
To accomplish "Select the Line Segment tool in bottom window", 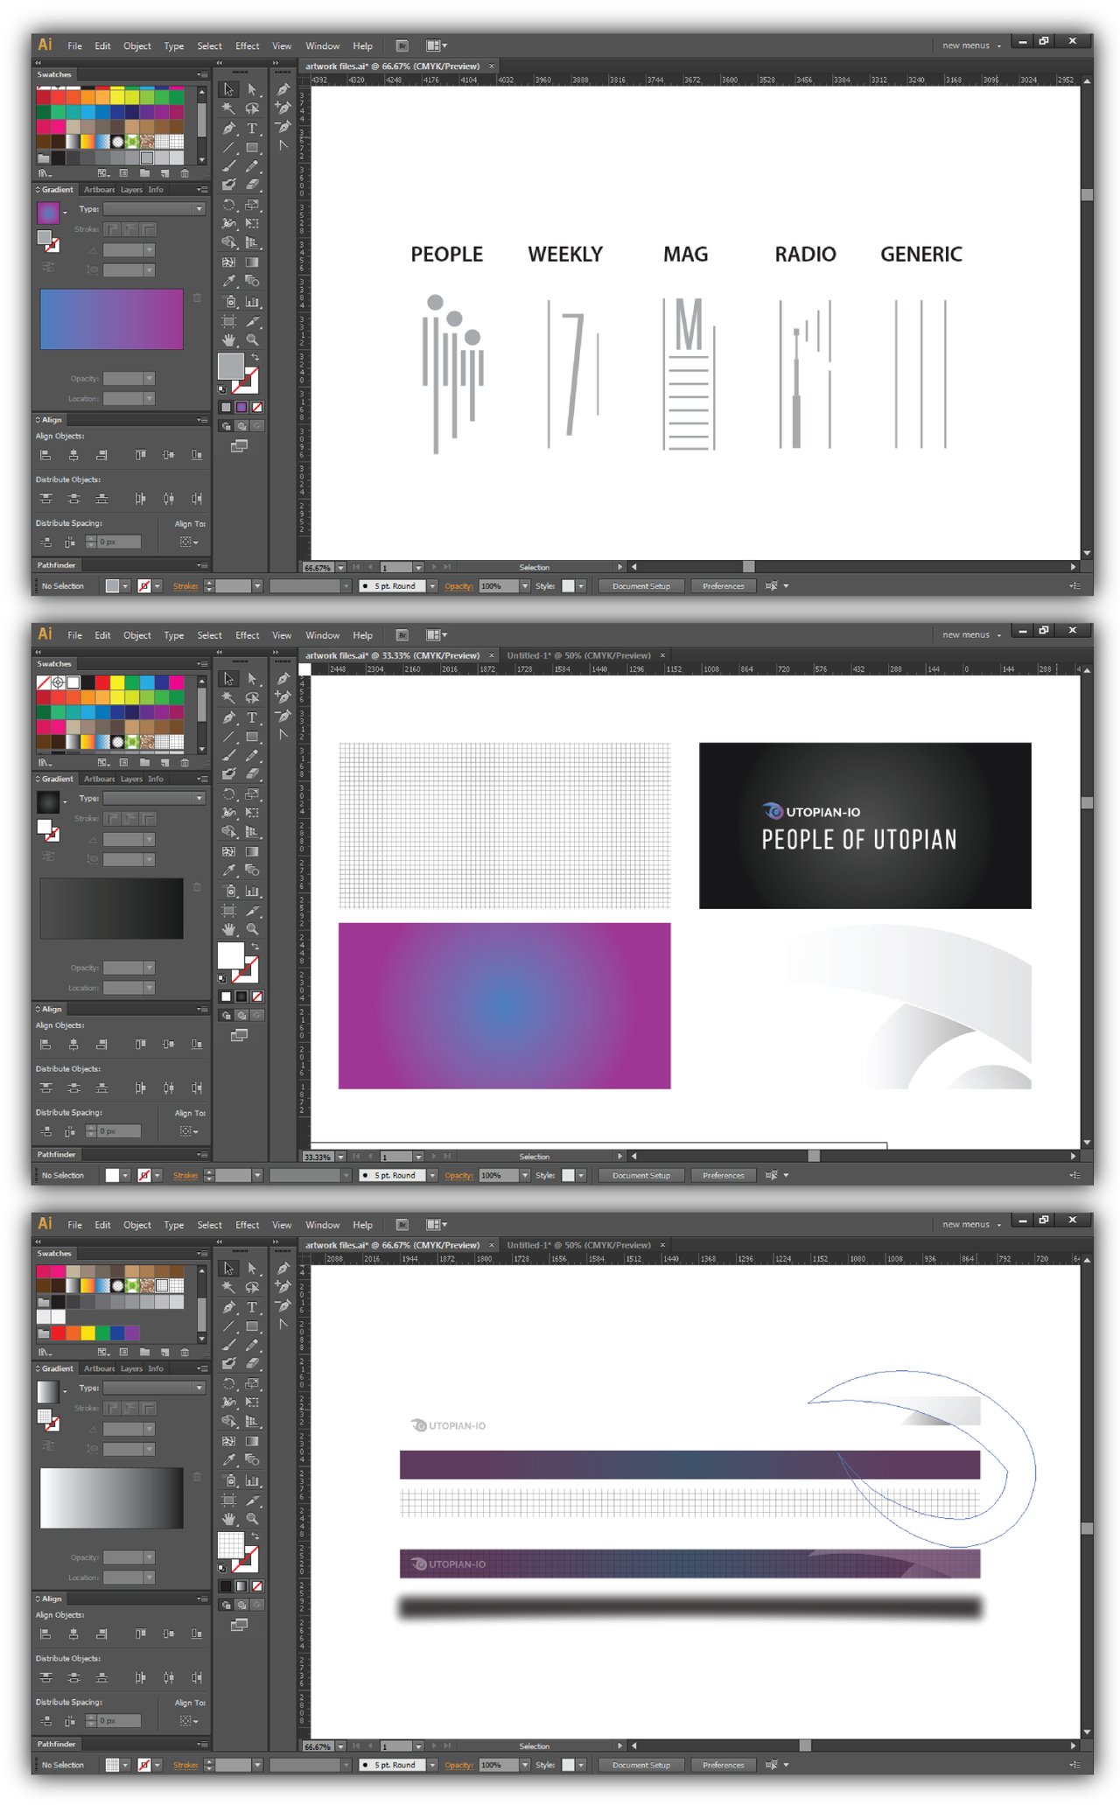I will (228, 1326).
